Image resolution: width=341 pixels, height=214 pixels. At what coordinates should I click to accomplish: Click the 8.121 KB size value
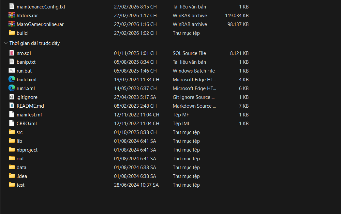239,53
